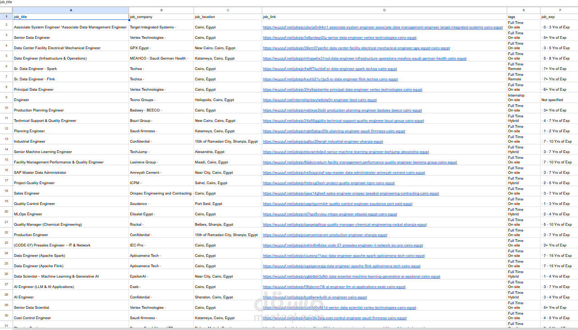This screenshot has width=578, height=330.
Task: Click the job_company header cell
Action: click(162, 17)
